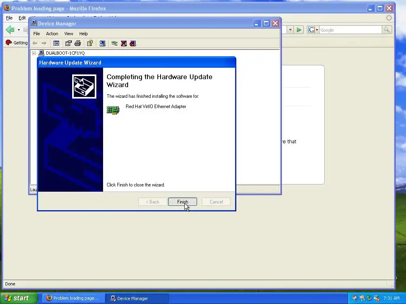This screenshot has width=406, height=304.
Task: Open Google search engine dropdown
Action: click(313, 30)
